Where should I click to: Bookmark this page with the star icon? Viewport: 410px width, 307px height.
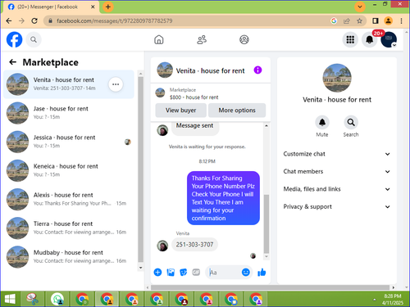(x=359, y=20)
